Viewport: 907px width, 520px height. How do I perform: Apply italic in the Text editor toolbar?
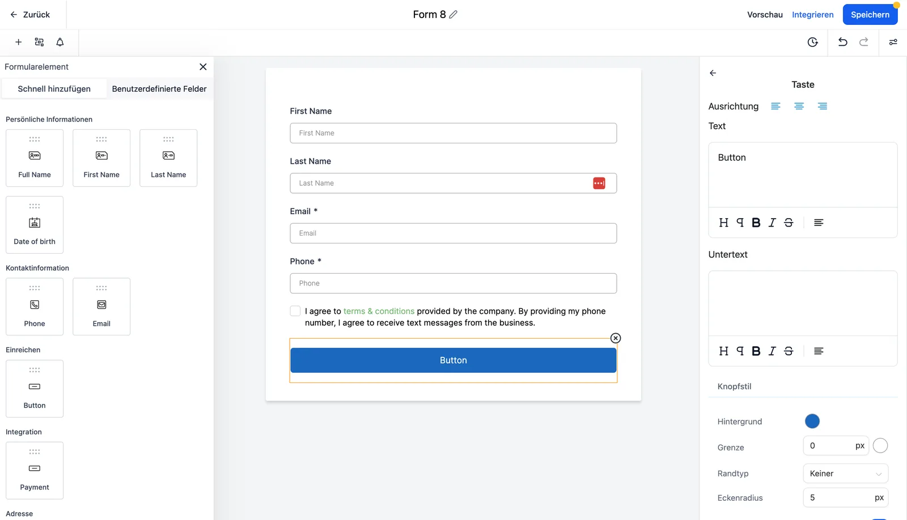(772, 223)
